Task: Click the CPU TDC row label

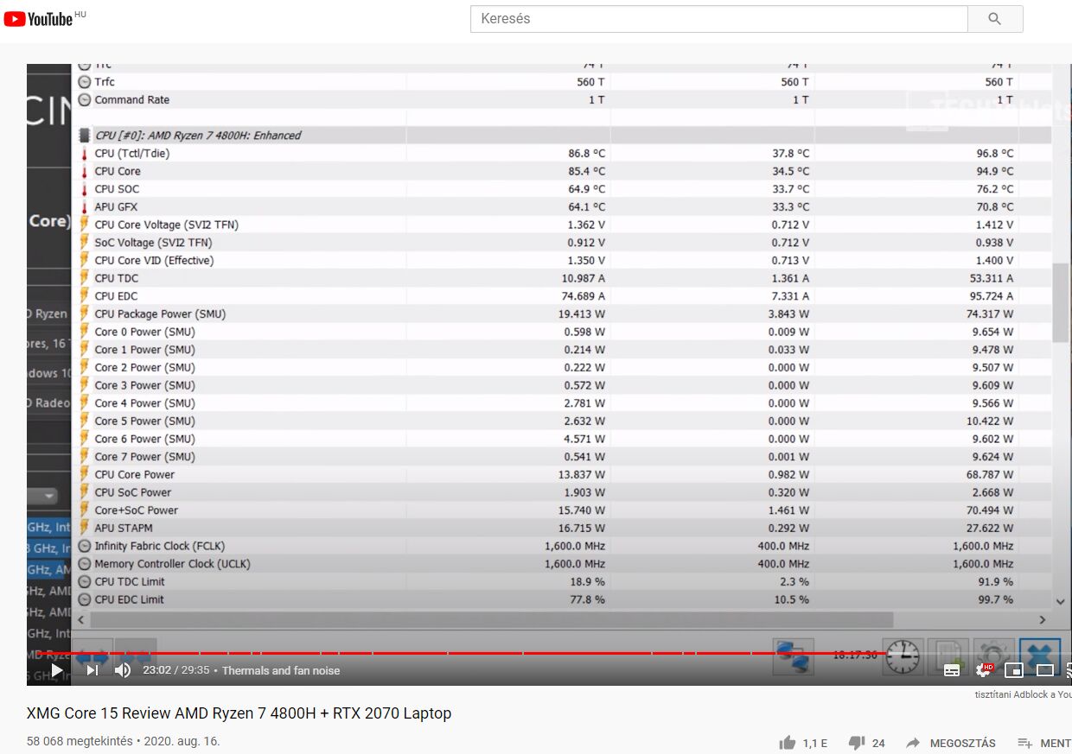Action: (117, 278)
